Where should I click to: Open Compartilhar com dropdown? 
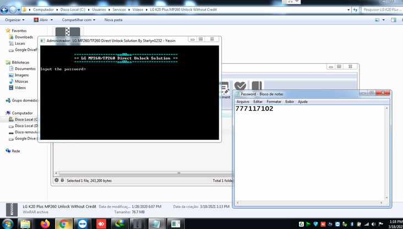(78, 20)
